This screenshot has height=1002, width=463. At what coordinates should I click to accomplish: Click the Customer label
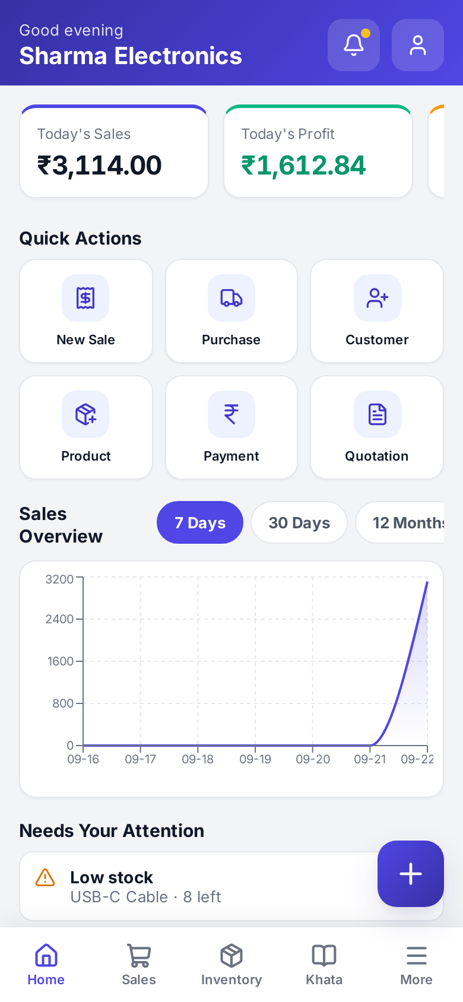point(378,340)
